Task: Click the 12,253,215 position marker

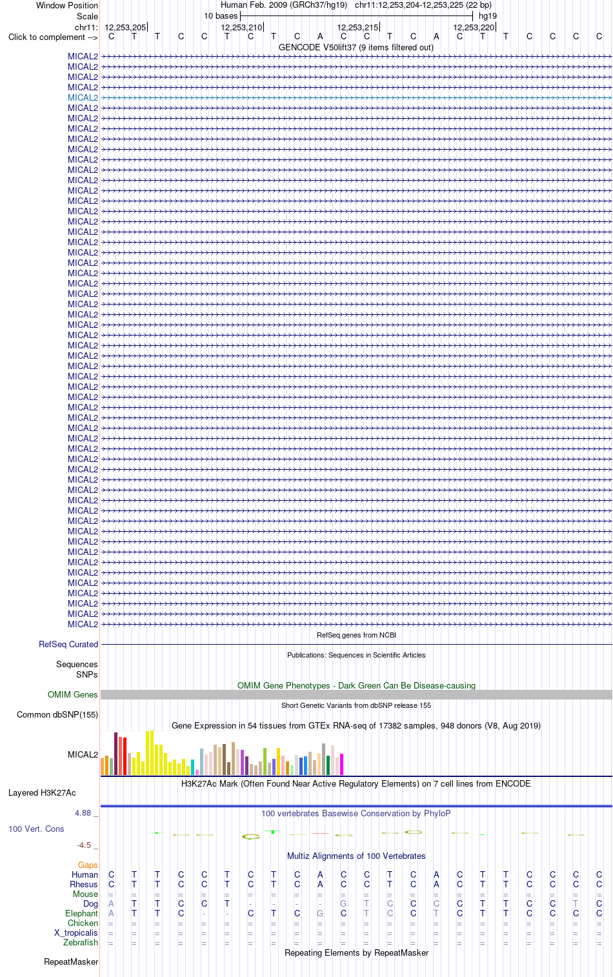Action: pyautogui.click(x=357, y=27)
